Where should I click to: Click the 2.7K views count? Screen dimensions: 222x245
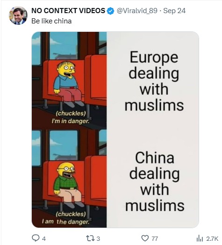click(x=212, y=239)
